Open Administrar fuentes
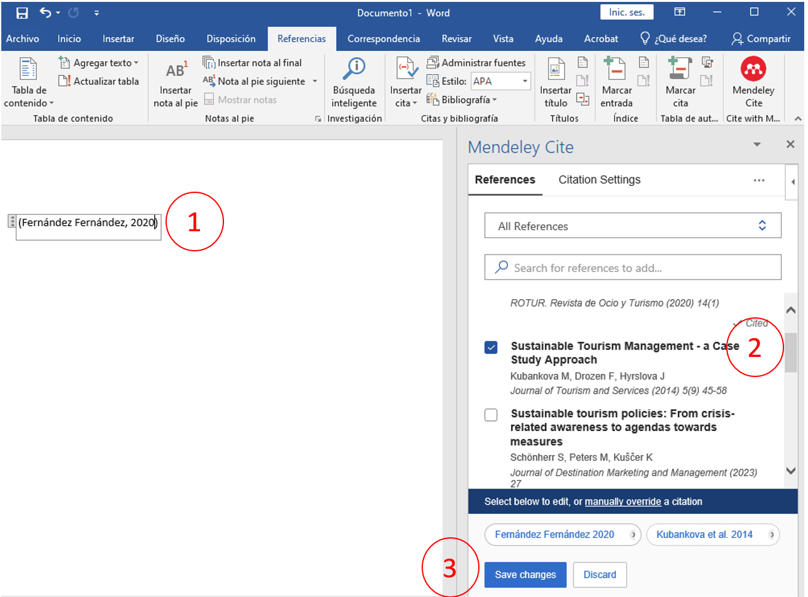The width and height of the screenshot is (808, 597). point(476,63)
